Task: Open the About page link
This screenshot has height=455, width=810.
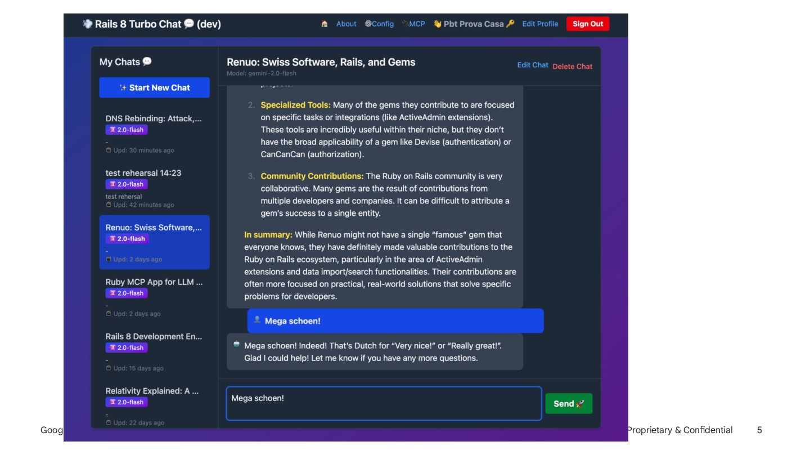Action: coord(346,24)
